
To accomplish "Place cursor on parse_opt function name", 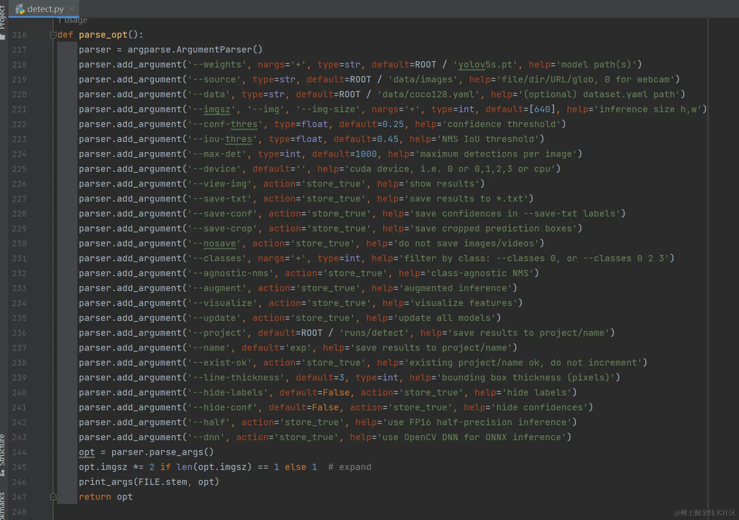I will (103, 35).
